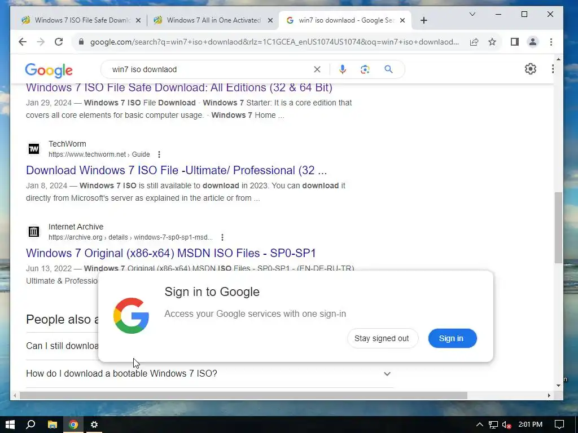
Task: Click in the Google search input field
Action: tap(210, 69)
